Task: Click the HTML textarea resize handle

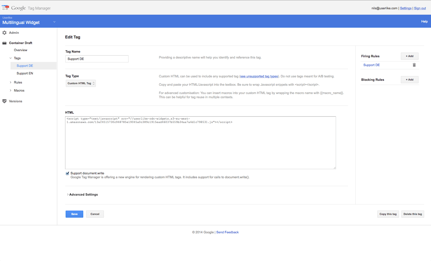Action: (335, 168)
